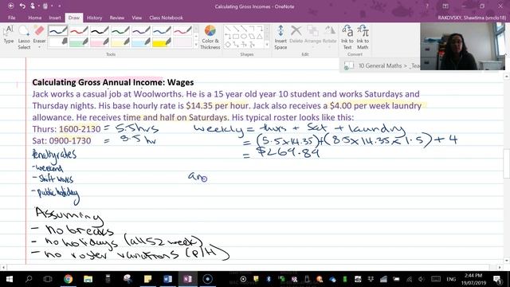Convert with Ink to Math
510x287 pixels.
[x=363, y=37]
